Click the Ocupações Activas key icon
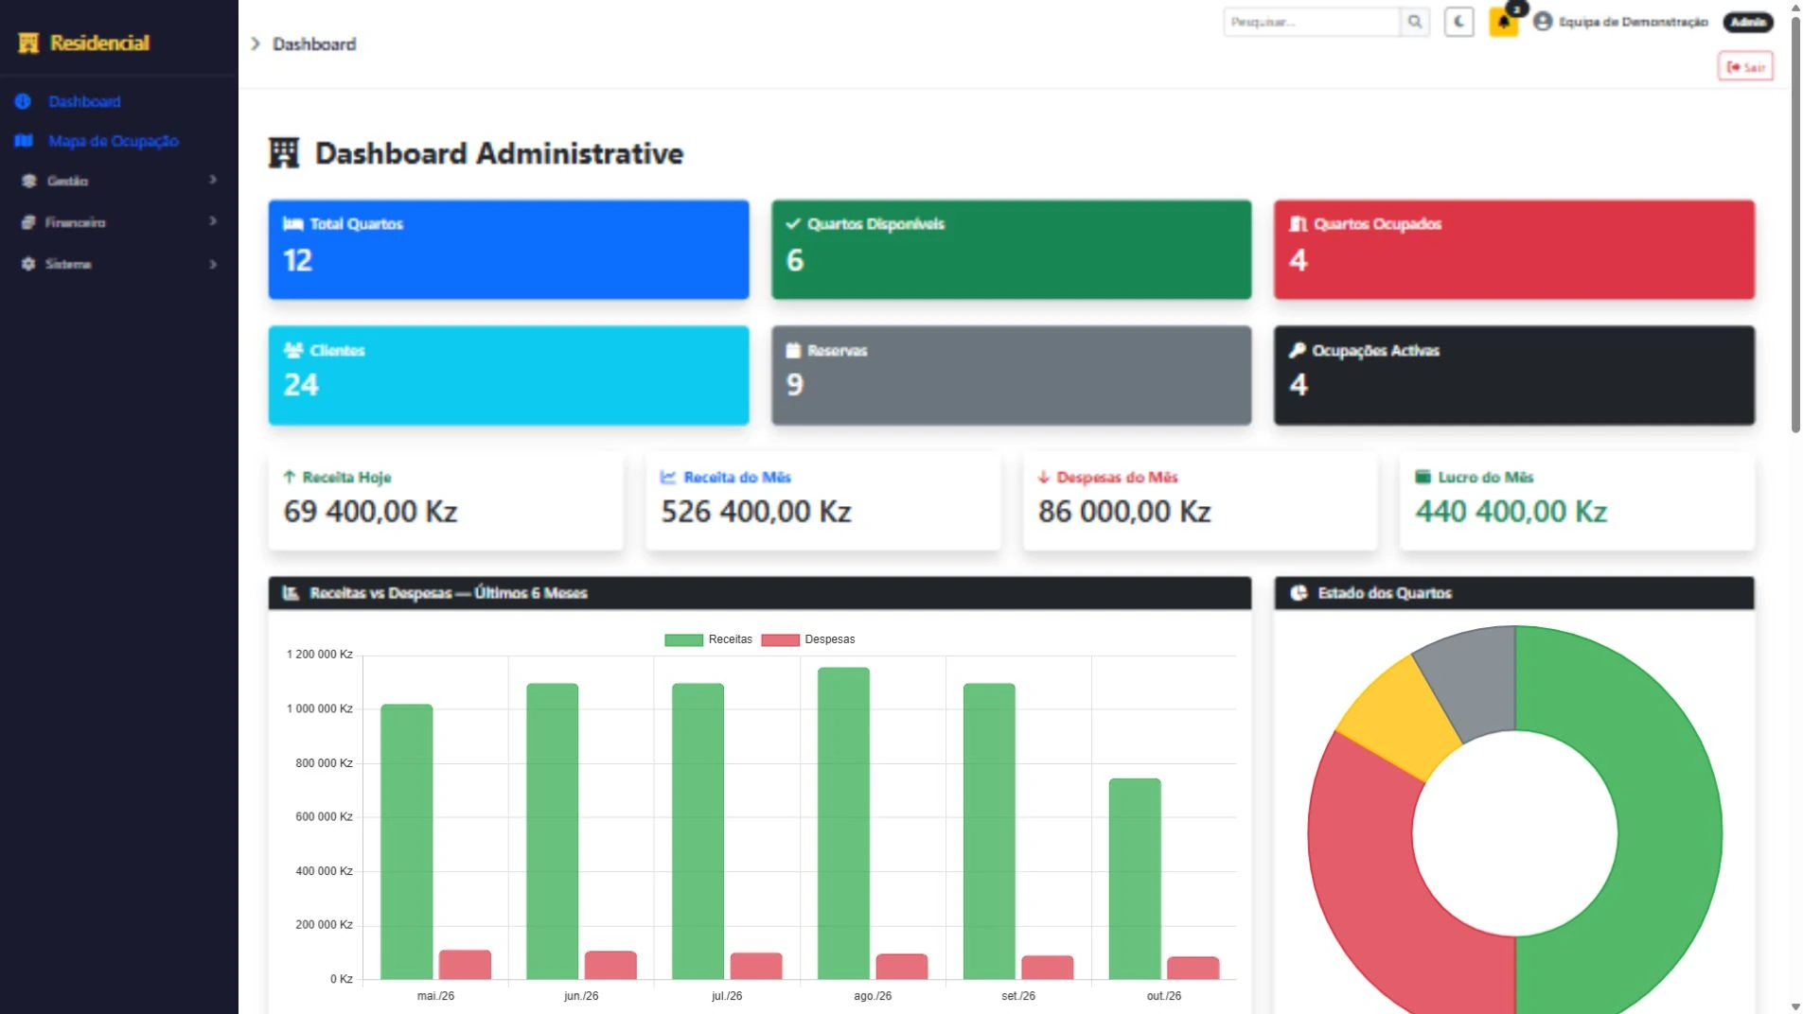The width and height of the screenshot is (1803, 1014). point(1297,350)
